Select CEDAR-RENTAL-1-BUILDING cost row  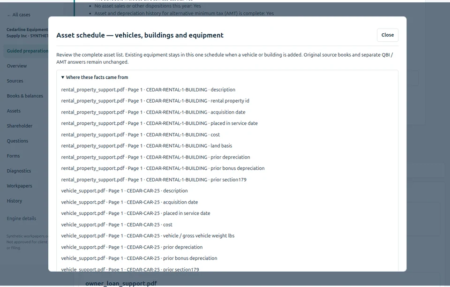tap(140, 135)
